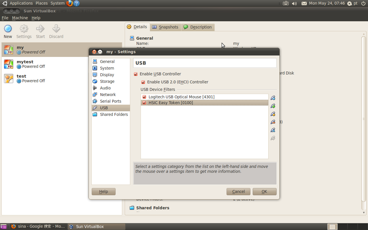Select HSIC Easy Token [0100] row text
The width and height of the screenshot is (368, 230).
click(171, 103)
